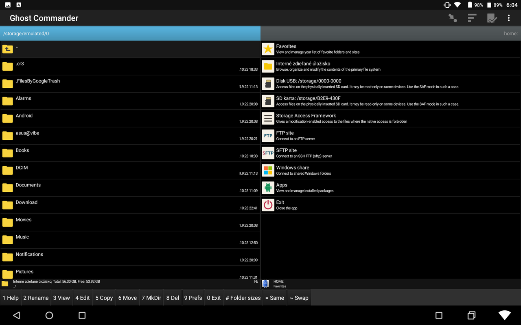Screen dimensions: 521x325
Task: Tap the Android recents square beside home
Action: (x=82, y=315)
